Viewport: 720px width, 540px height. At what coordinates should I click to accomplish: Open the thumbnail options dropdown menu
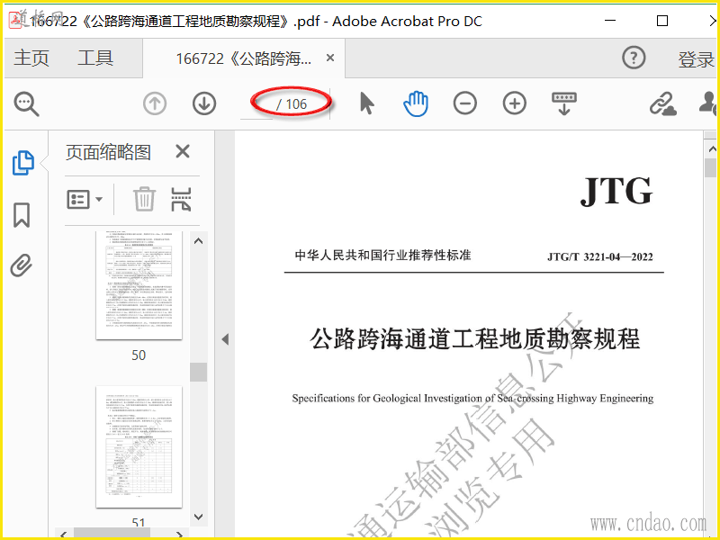click(x=85, y=199)
